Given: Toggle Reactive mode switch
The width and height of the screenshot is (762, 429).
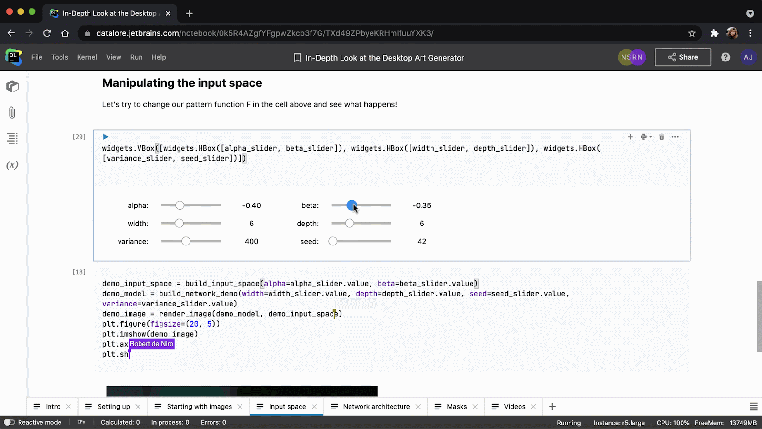Looking at the screenshot, I should point(10,422).
